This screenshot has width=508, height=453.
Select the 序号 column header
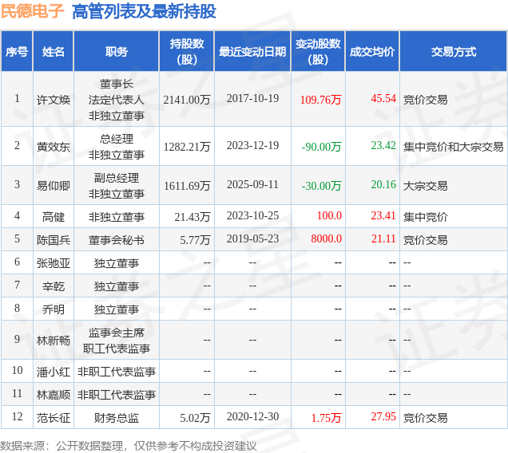[x=17, y=52]
